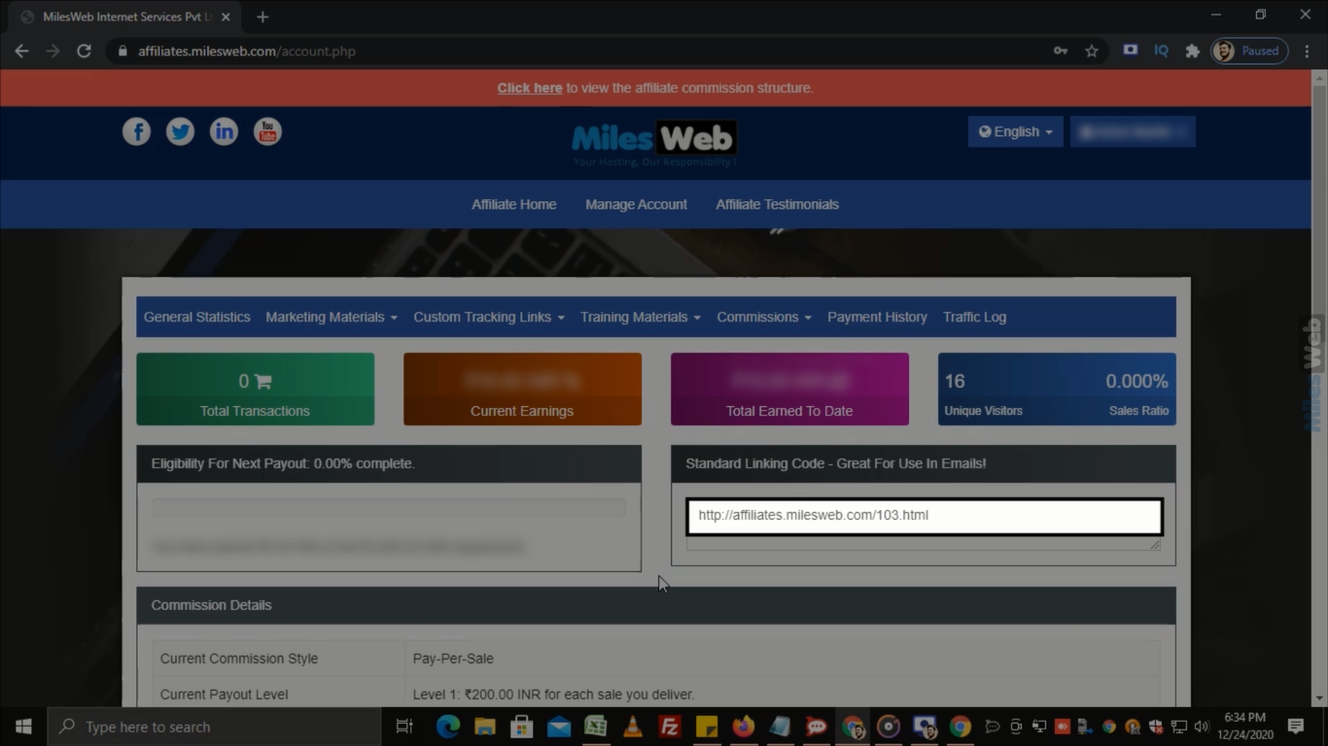
Task: Open File Explorer from taskbar
Action: click(x=484, y=727)
